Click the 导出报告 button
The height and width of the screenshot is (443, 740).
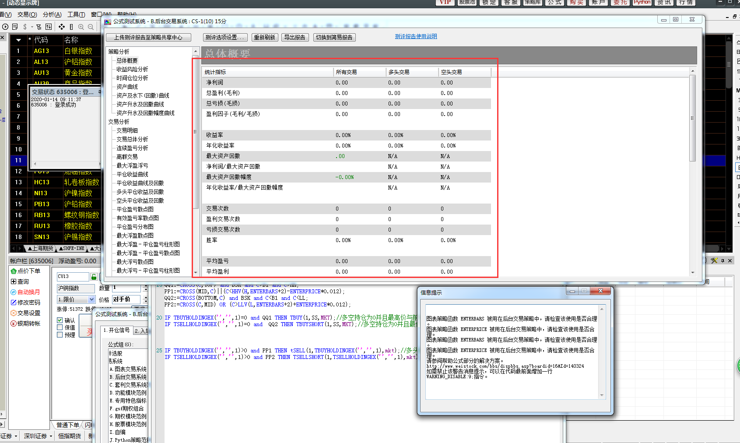pos(295,38)
